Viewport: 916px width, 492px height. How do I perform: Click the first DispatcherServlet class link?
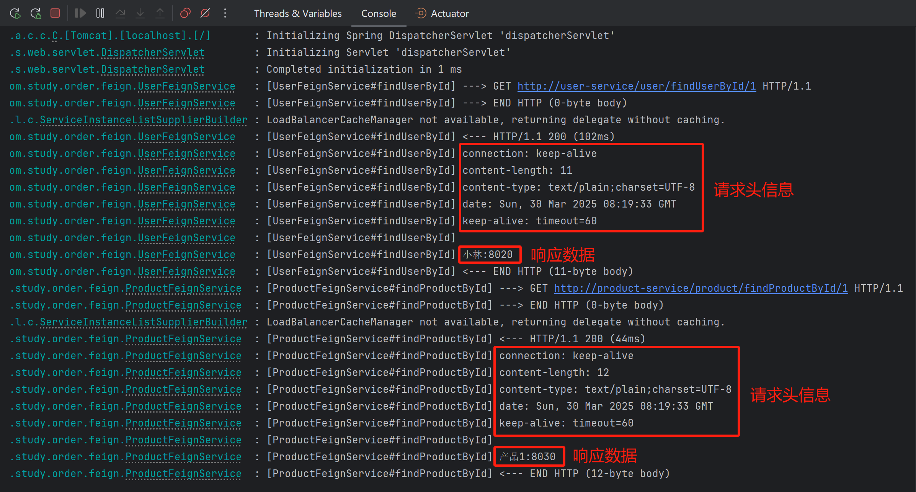tap(152, 52)
